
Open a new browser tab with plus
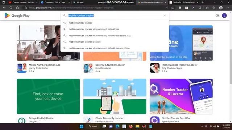(x=203, y=3)
